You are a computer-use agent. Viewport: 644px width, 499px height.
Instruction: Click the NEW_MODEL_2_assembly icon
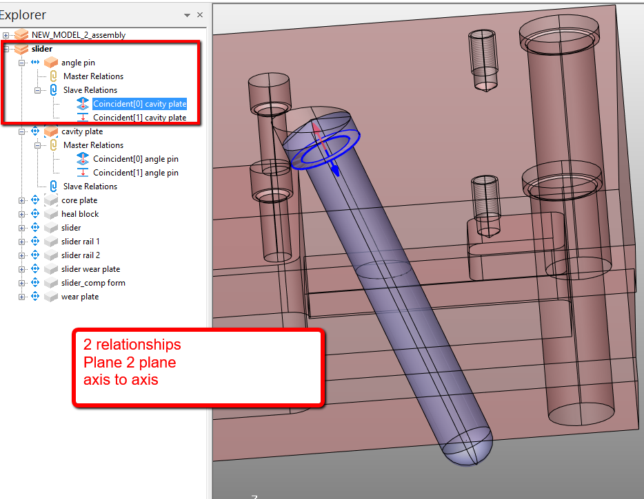tap(20, 34)
